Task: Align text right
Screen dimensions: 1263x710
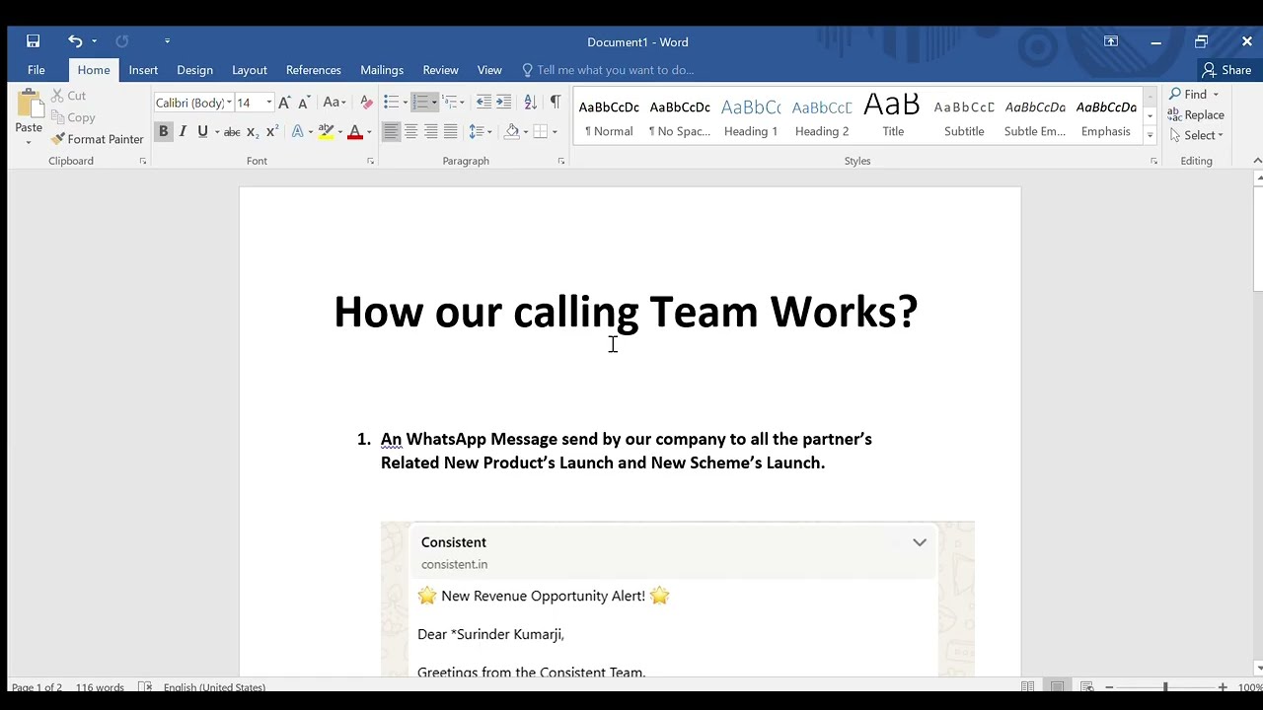Action: click(x=430, y=131)
